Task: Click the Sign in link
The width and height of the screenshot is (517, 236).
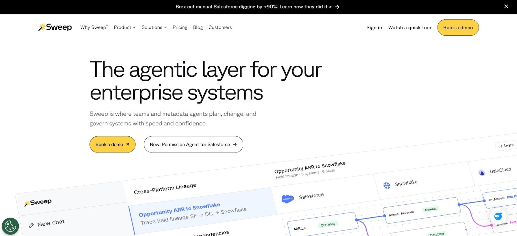Action: point(374,28)
